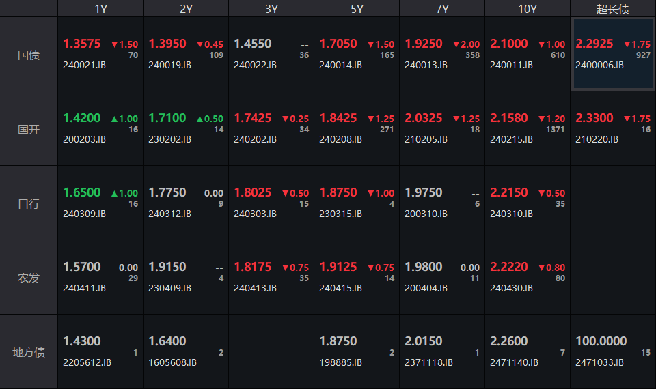
Task: Select the 1.7425 yield for 国开 3Y
Action: point(253,118)
